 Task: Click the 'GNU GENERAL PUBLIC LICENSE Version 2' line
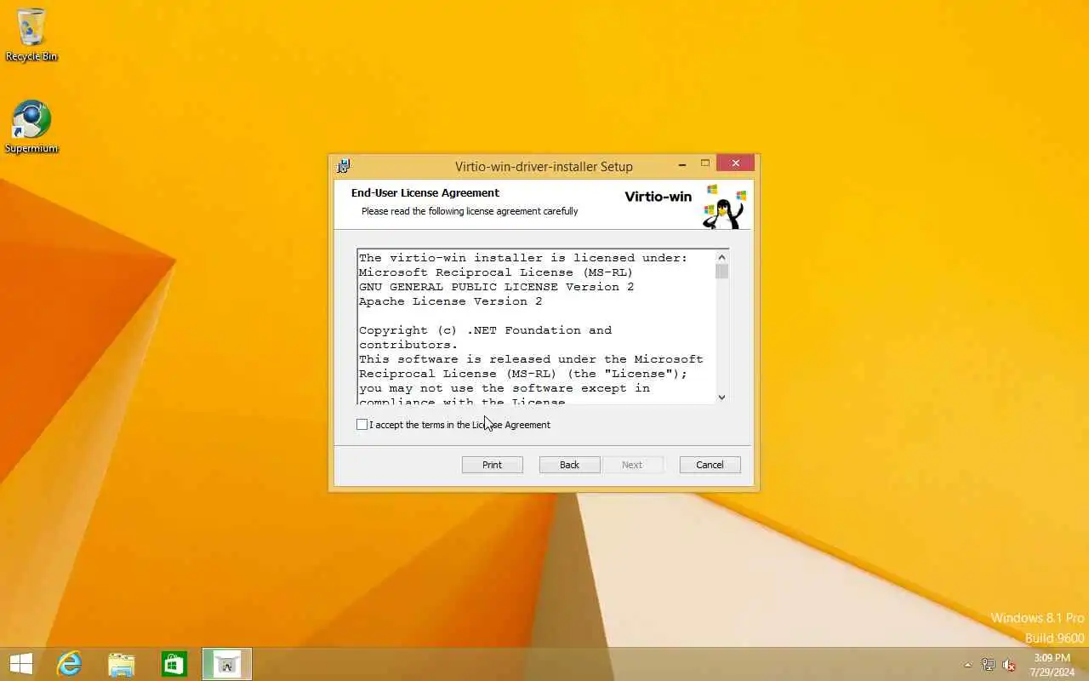[496, 287]
